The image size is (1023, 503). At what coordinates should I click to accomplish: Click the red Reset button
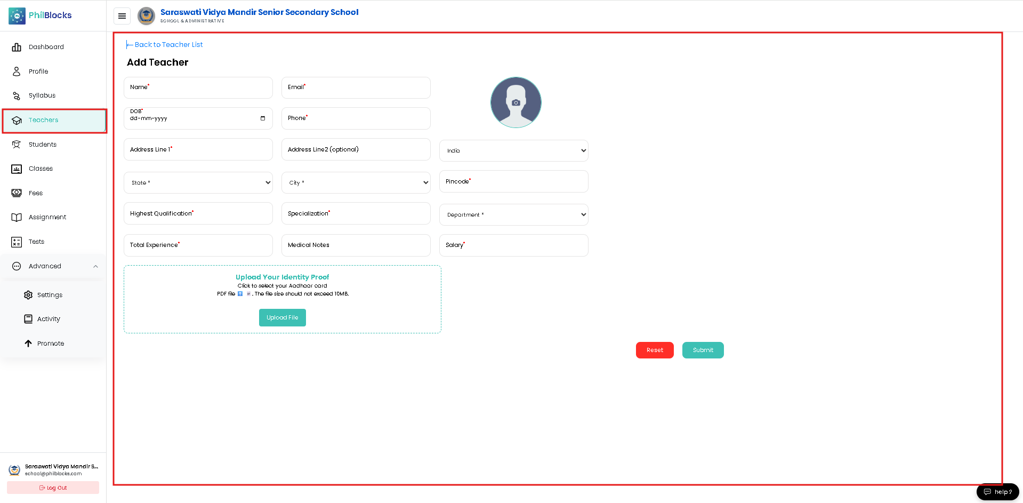coord(655,350)
